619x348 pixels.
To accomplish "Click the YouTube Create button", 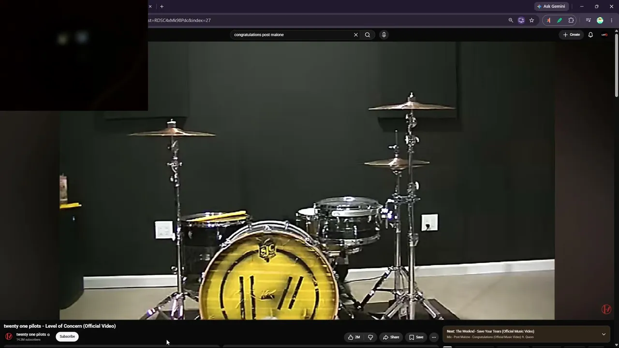I will tap(571, 35).
